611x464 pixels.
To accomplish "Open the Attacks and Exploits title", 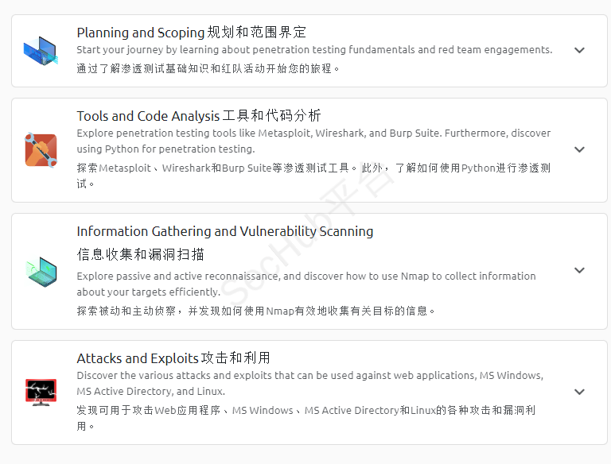I will point(173,358).
